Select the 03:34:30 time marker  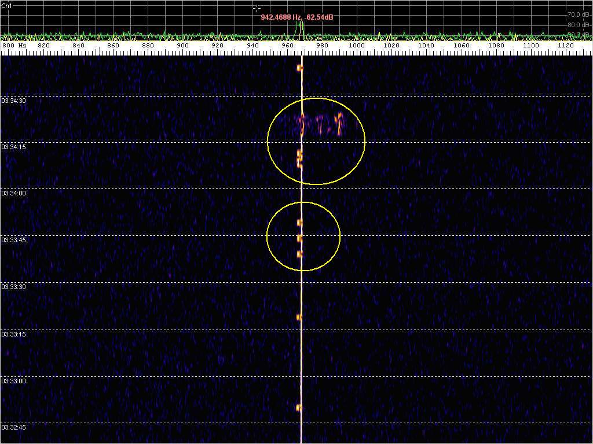(13, 101)
